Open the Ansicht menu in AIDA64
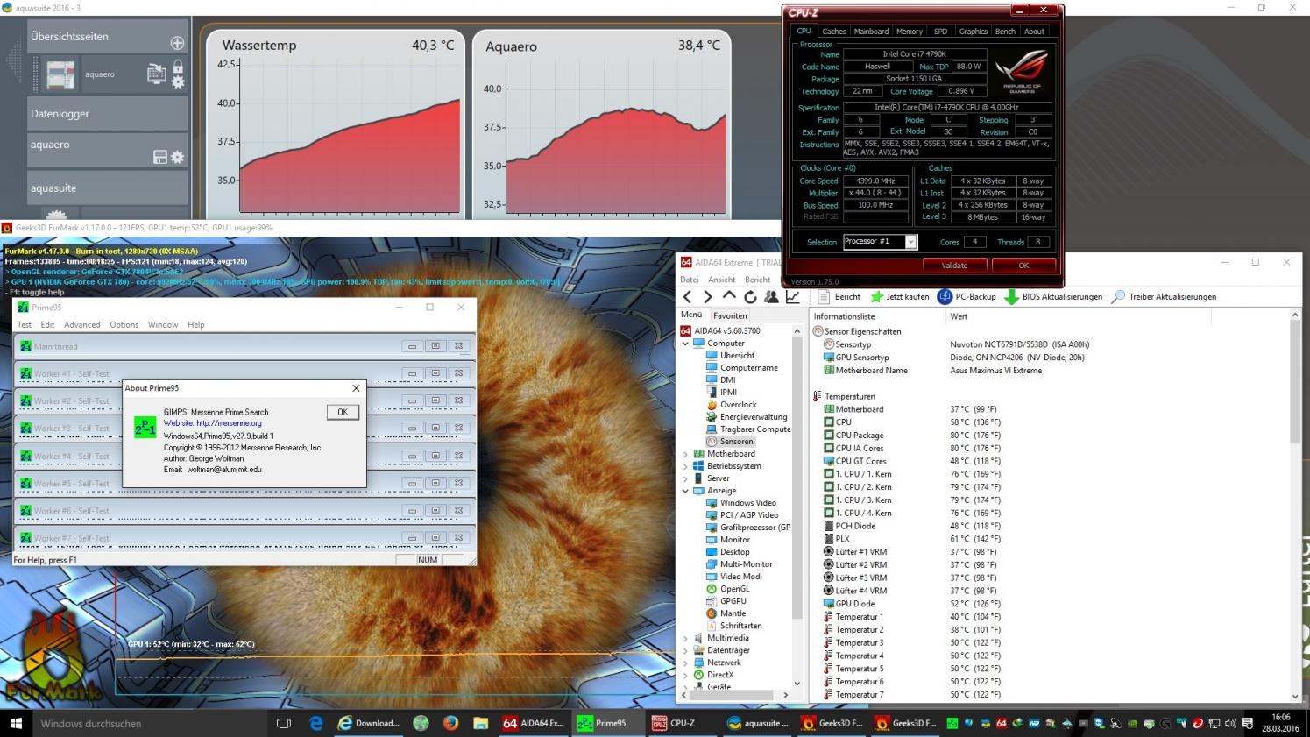This screenshot has width=1310, height=737. point(722,280)
